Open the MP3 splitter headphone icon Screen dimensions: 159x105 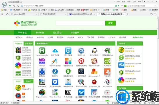pos(94,50)
